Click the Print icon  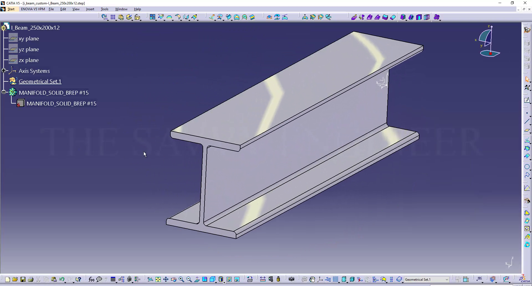tap(31, 279)
